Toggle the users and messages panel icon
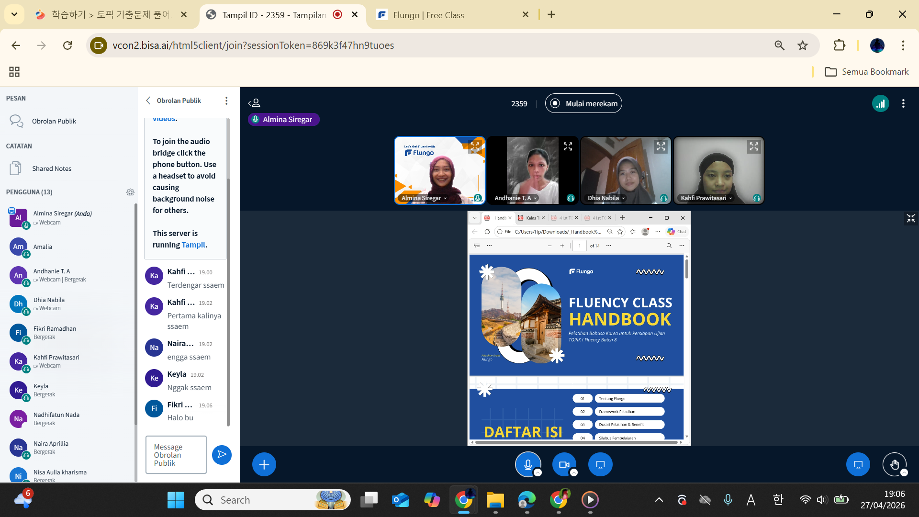 (x=254, y=103)
